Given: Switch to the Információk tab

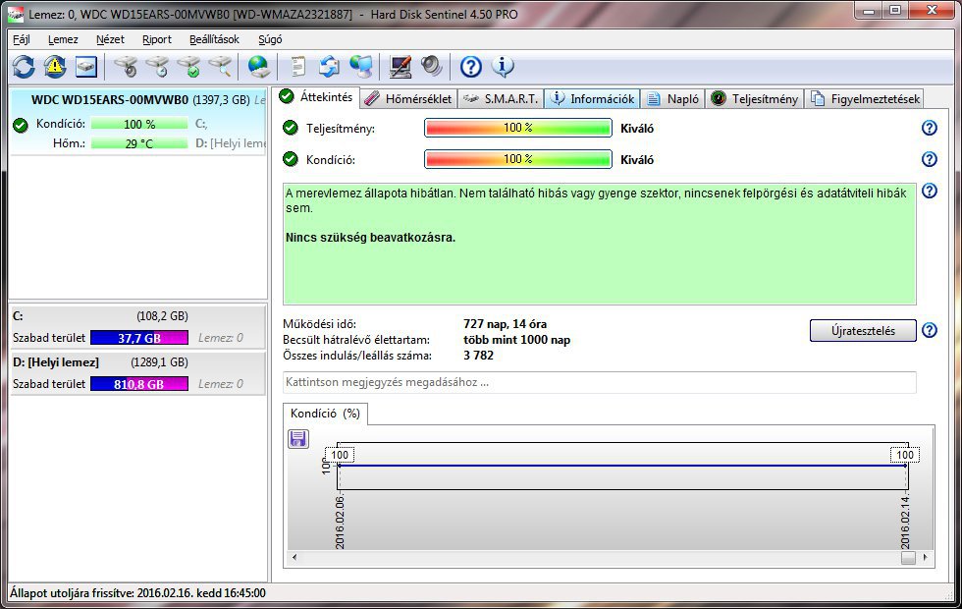Looking at the screenshot, I should (x=593, y=99).
